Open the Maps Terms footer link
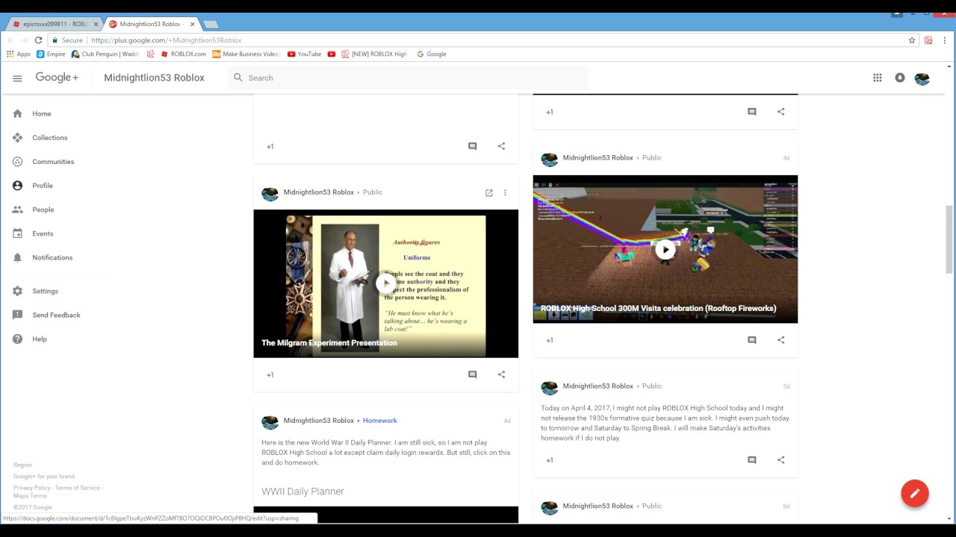956x537 pixels. pyautogui.click(x=30, y=496)
